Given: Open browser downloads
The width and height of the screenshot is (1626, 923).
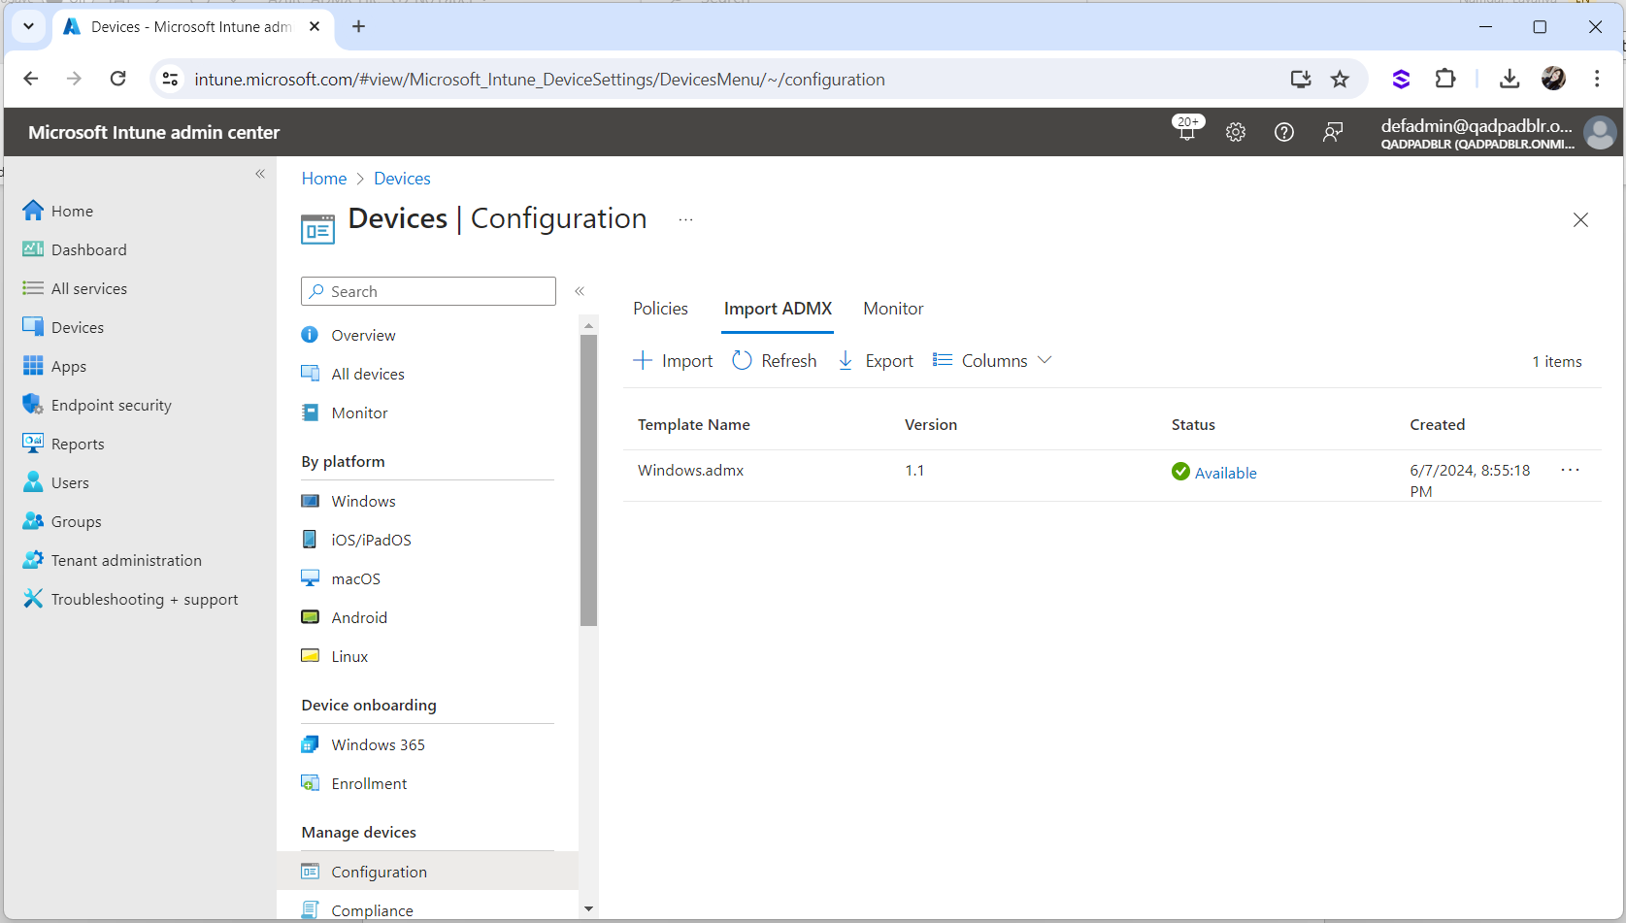Looking at the screenshot, I should 1509,79.
